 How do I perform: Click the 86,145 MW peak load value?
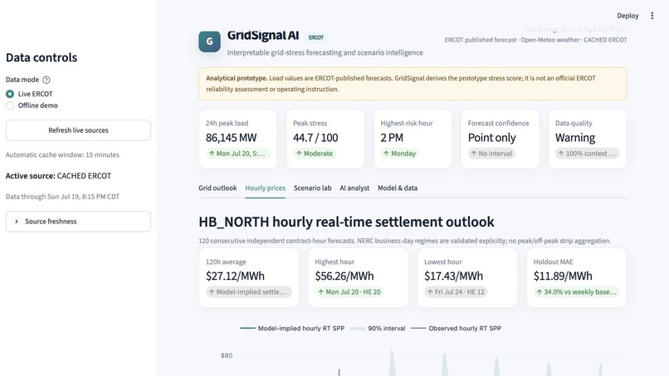(x=232, y=138)
